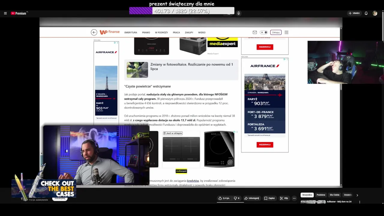Click REZERWUJ under the Fortaleza offer
Screen dimensions: 384x216
265,145
